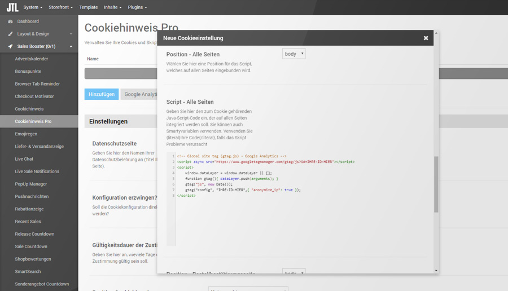Click the Einstellungen section heading
Screen dimensions: 508x291
point(108,121)
